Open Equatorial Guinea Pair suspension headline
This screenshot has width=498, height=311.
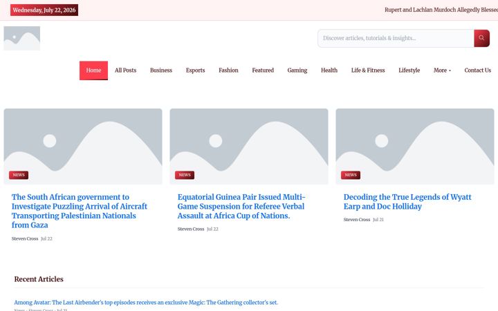(241, 206)
